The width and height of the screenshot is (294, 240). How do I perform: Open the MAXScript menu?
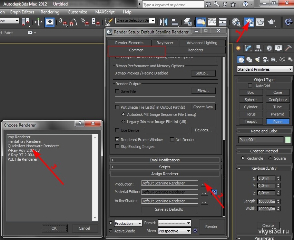105,12
